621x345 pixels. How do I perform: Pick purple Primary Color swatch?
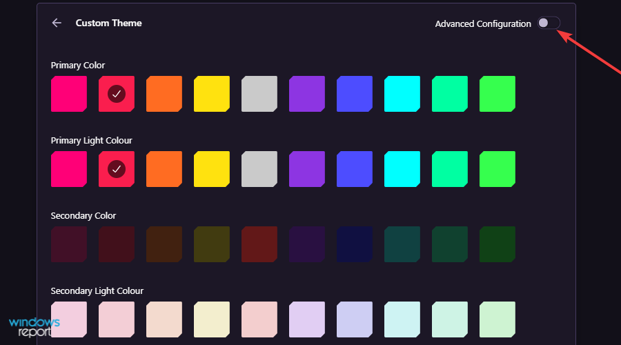pyautogui.click(x=307, y=94)
